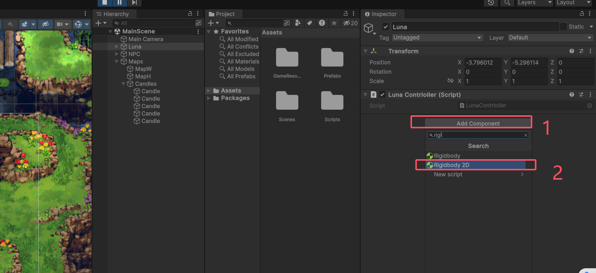Select the Hierarchy tab
Image resolution: width=596 pixels, height=273 pixels.
pyautogui.click(x=113, y=14)
